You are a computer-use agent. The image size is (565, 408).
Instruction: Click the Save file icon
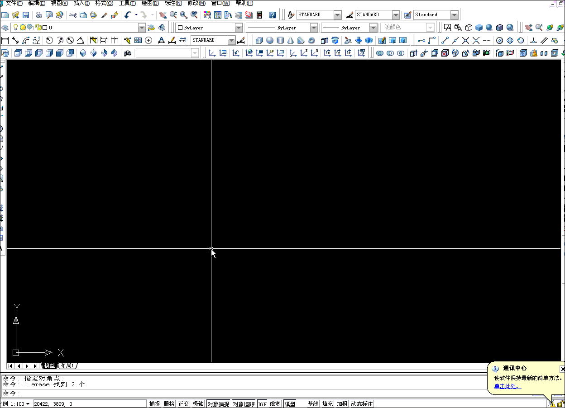[x=26, y=15]
